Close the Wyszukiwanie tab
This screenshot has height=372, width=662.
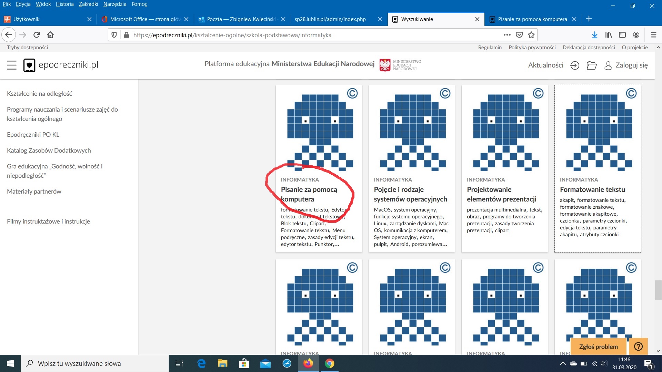tap(477, 19)
